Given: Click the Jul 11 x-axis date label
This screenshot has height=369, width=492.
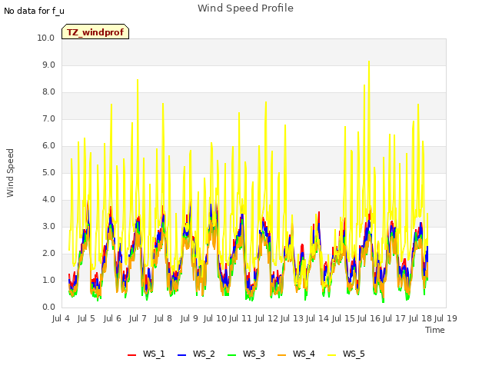Looking at the screenshot, I should tap(241, 318).
